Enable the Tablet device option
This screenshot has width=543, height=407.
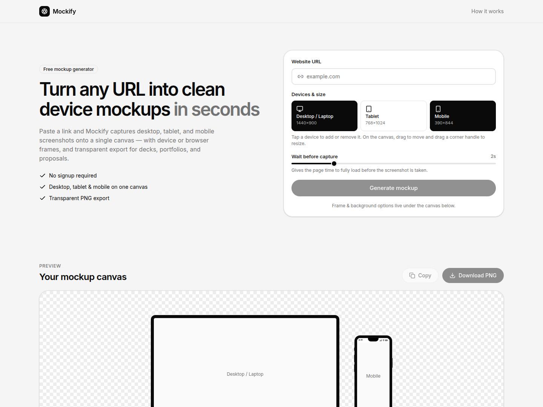394,116
